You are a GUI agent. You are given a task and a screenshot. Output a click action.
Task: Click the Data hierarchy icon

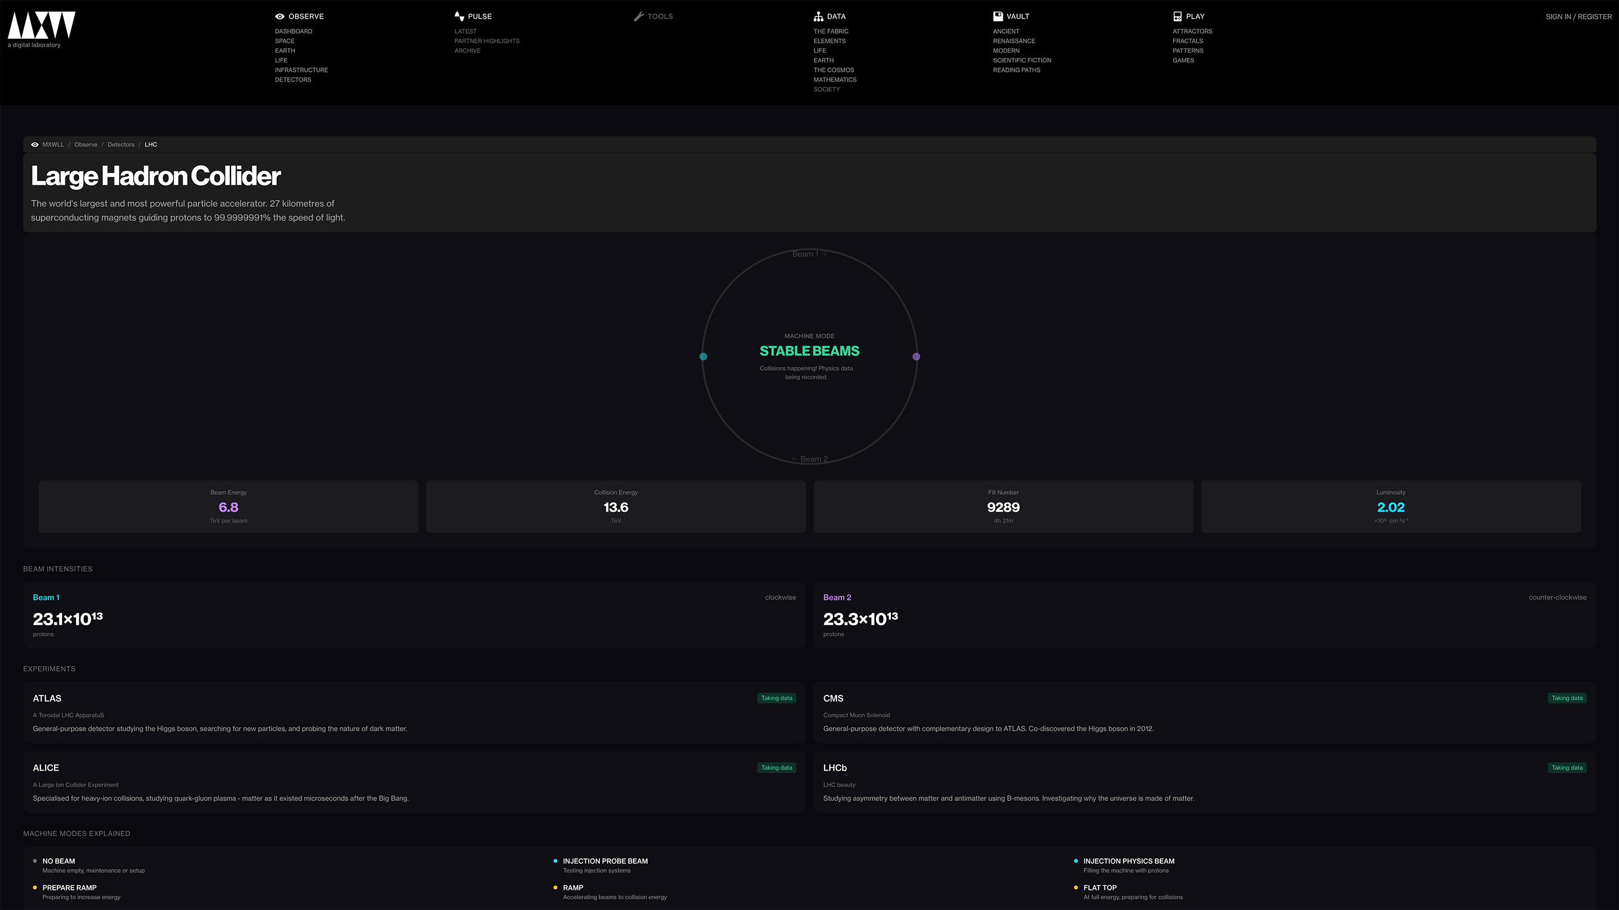pyautogui.click(x=818, y=16)
